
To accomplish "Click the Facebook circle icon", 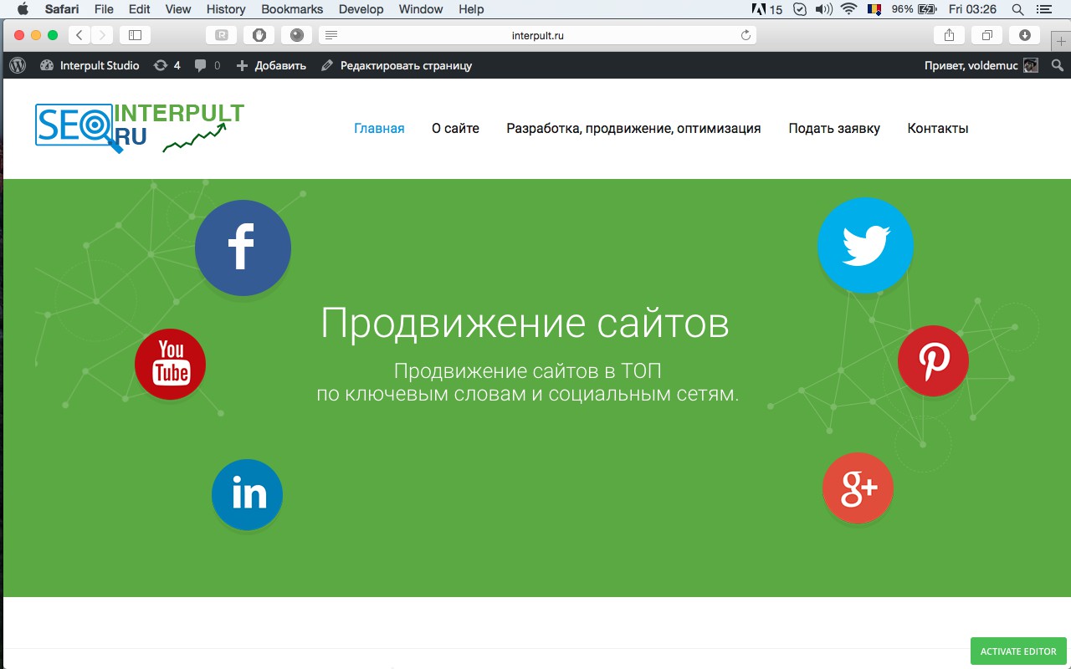I will (243, 248).
